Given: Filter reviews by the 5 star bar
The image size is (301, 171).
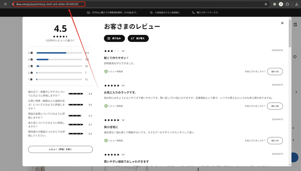Looking at the screenshot, I should point(59,53).
